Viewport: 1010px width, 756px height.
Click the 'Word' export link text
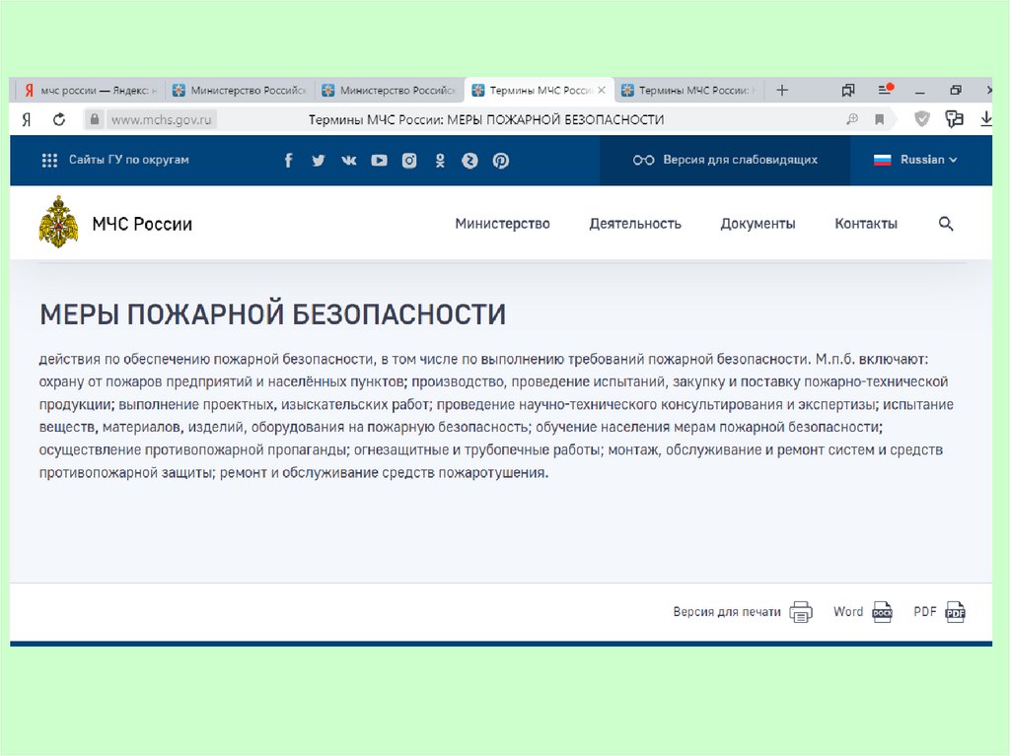847,612
